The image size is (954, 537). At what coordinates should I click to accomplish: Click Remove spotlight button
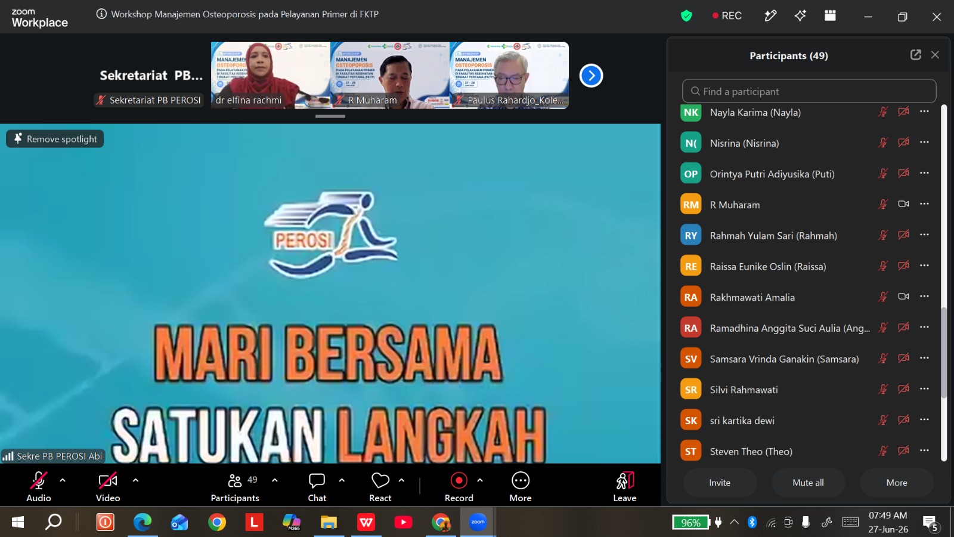(x=55, y=139)
